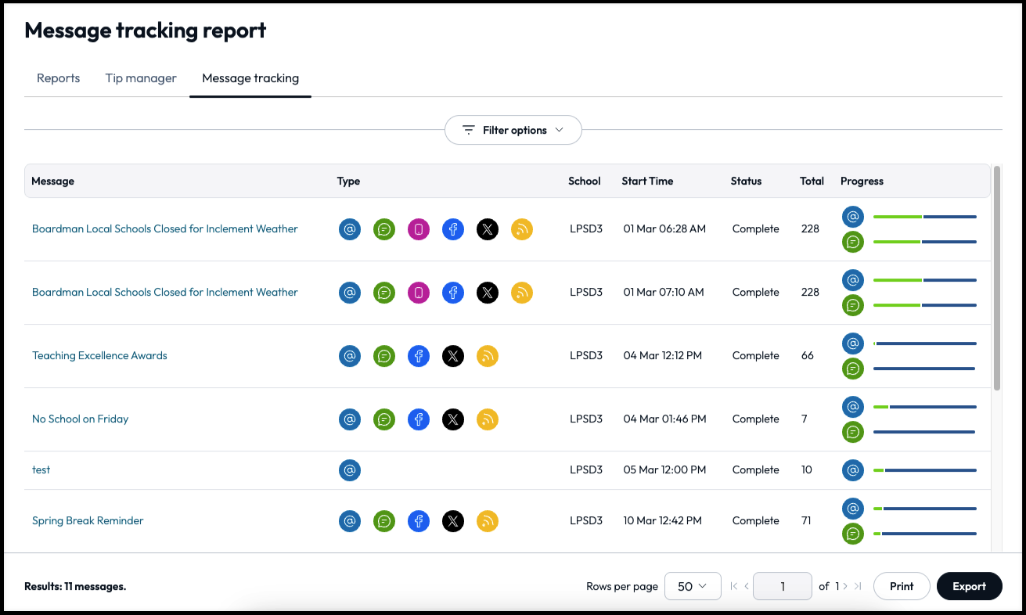
Task: Open the Rows per page dropdown showing 50
Action: click(693, 586)
